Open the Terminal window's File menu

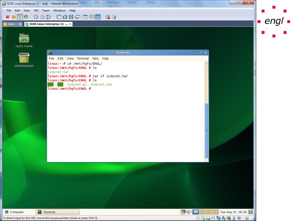[x=52, y=58]
